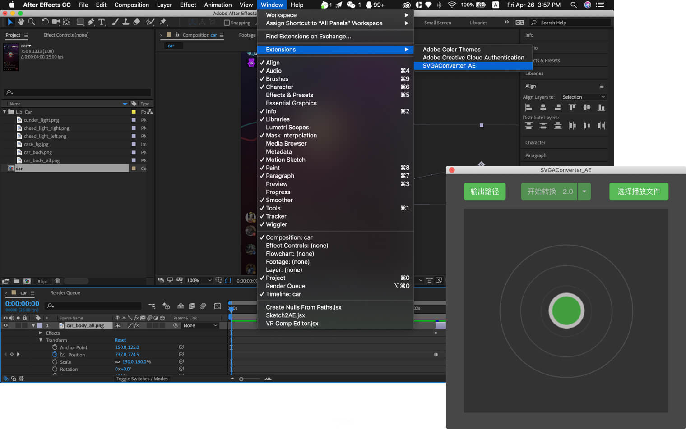Open Align Layers to Selection dropdown
686x429 pixels.
click(583, 97)
